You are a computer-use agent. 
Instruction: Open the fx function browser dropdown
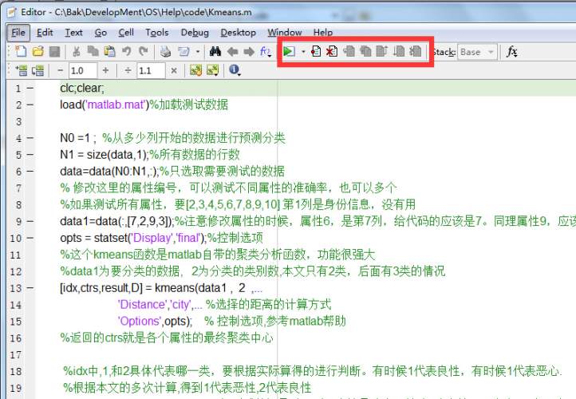(x=512, y=52)
